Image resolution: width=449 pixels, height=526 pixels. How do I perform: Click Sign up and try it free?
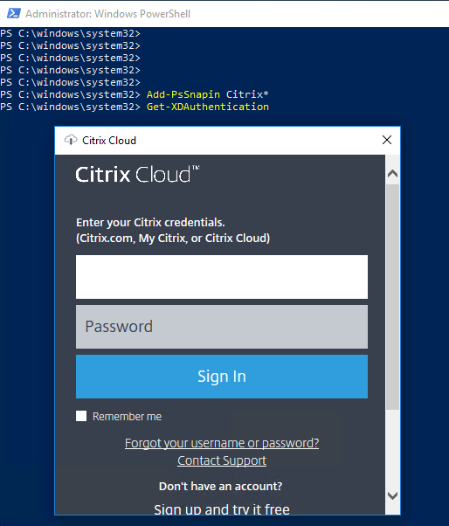click(x=222, y=509)
